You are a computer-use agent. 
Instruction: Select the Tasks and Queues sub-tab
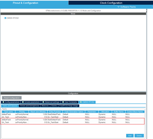pos(10,106)
